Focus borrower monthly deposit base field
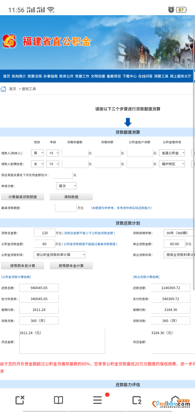The image size is (195, 412). 75,153
